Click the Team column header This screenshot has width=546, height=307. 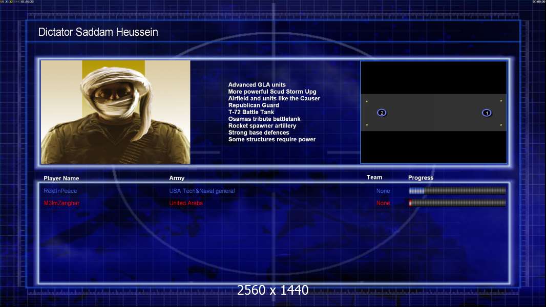click(x=374, y=178)
